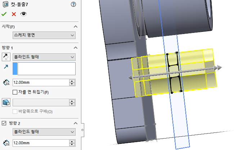Click the panel collapse handle on the divider
The width and height of the screenshot is (234, 150).
(82, 130)
